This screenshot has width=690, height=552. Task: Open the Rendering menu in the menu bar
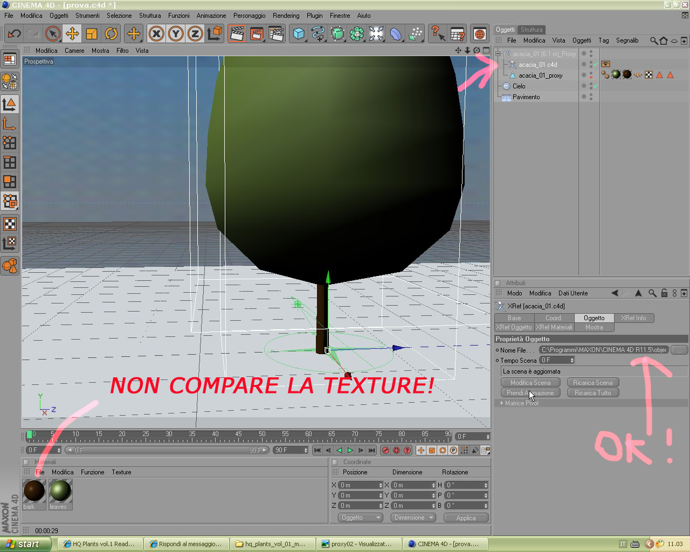pos(286,16)
